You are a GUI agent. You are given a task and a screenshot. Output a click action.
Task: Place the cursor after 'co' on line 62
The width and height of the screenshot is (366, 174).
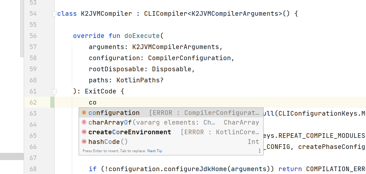97,102
